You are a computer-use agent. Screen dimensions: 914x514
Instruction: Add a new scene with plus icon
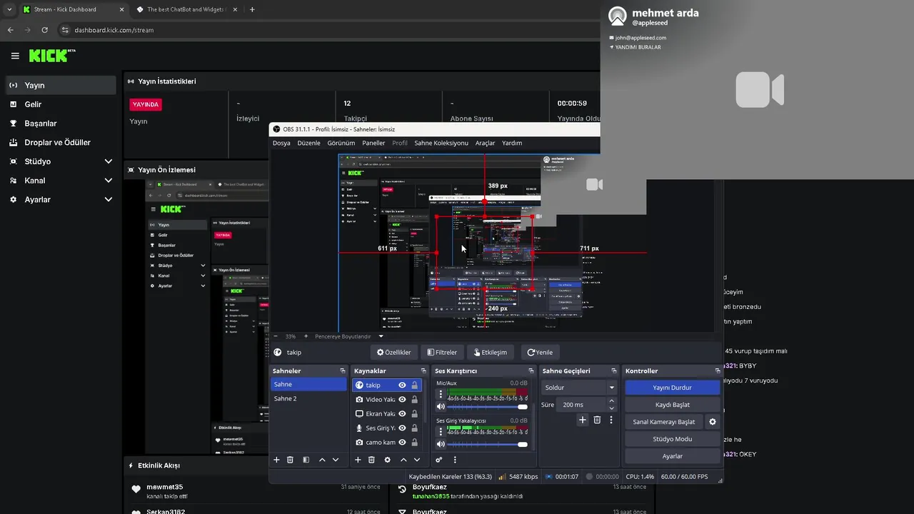tap(276, 460)
